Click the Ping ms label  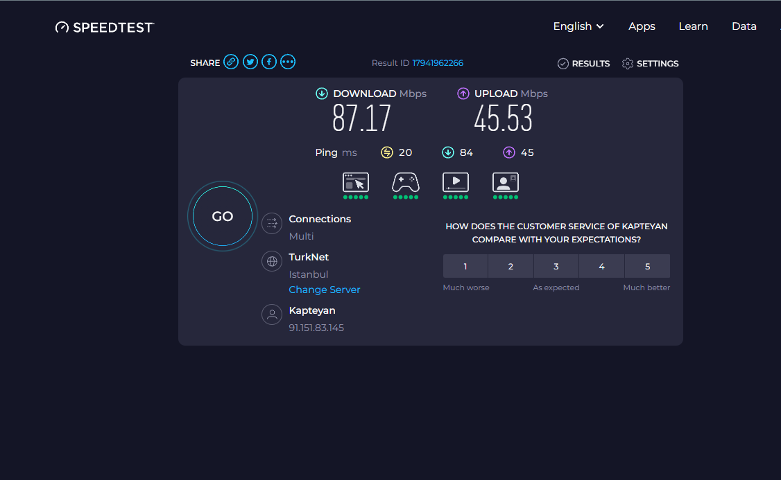336,152
